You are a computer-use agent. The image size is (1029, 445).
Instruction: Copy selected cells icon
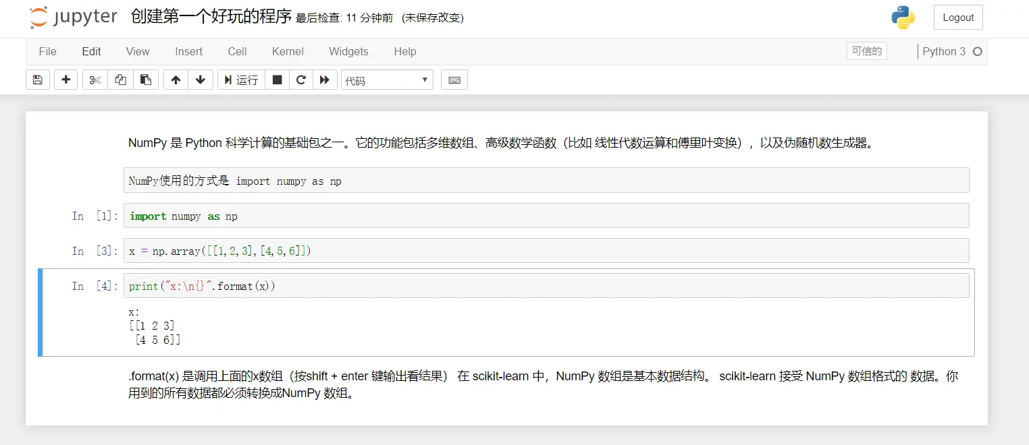point(120,80)
